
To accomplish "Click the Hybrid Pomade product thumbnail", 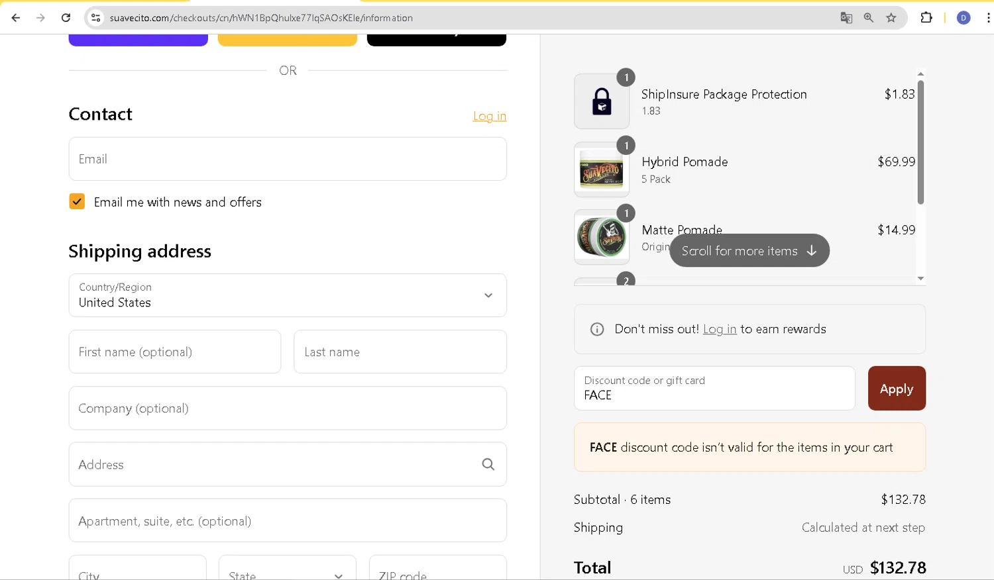I will click(602, 169).
